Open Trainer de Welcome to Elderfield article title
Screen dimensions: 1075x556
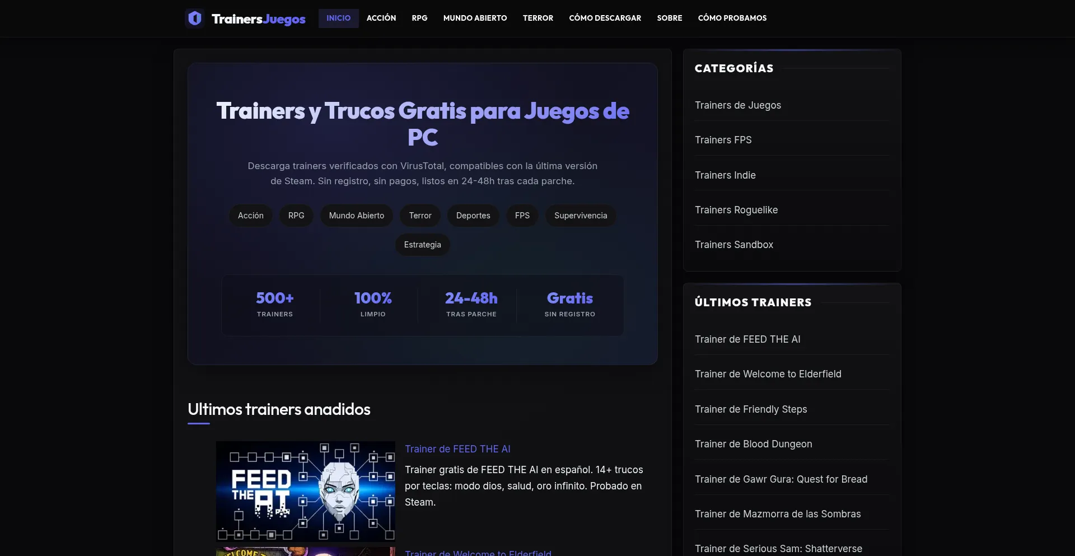pyautogui.click(x=478, y=553)
